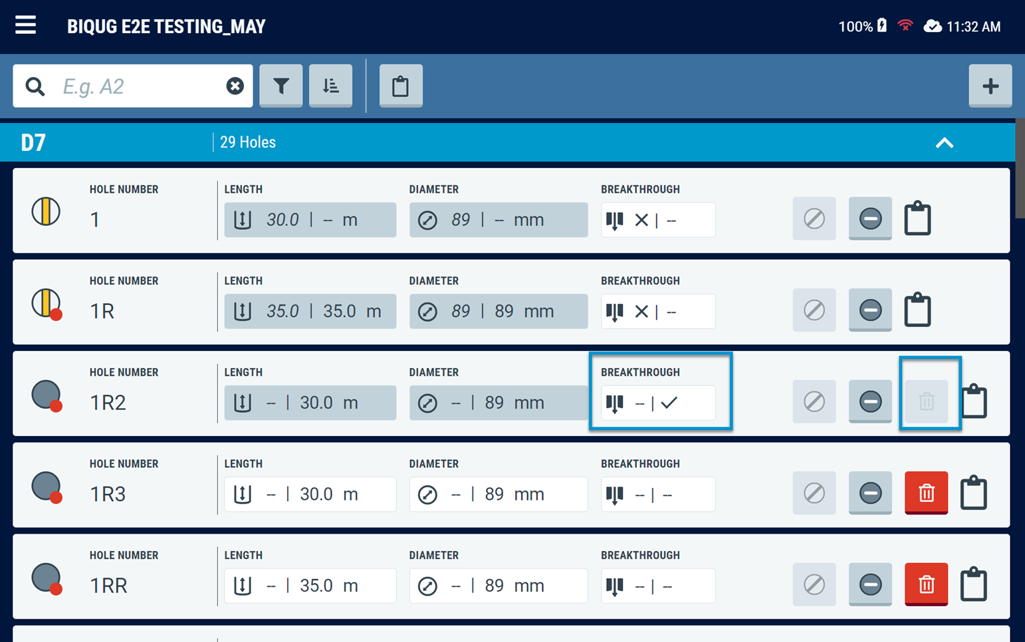Click hole number 1RR label
The height and width of the screenshot is (642, 1025).
pyautogui.click(x=108, y=586)
